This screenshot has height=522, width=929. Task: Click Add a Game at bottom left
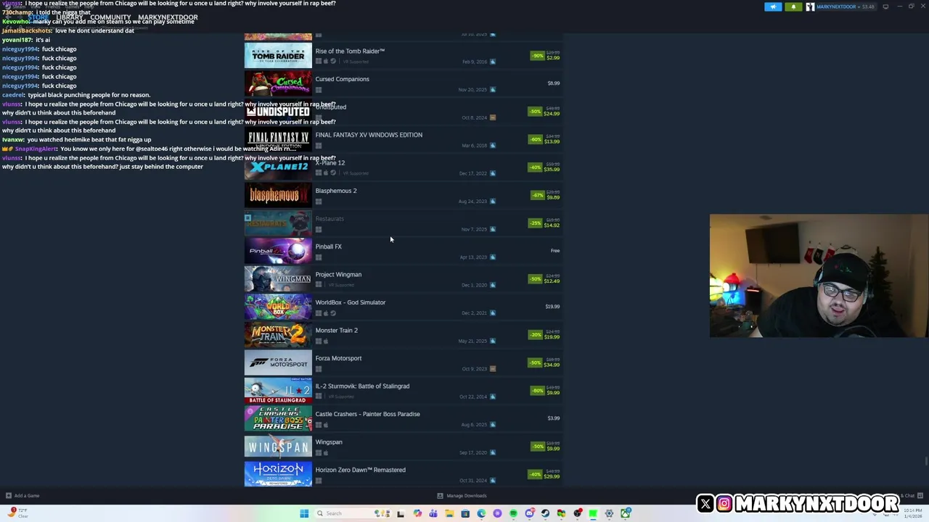(22, 496)
